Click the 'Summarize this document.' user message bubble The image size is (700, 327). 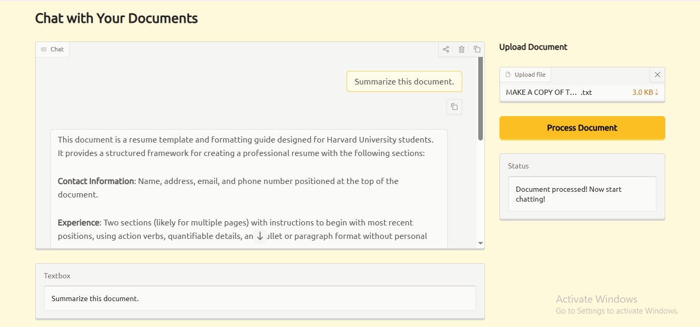(404, 81)
